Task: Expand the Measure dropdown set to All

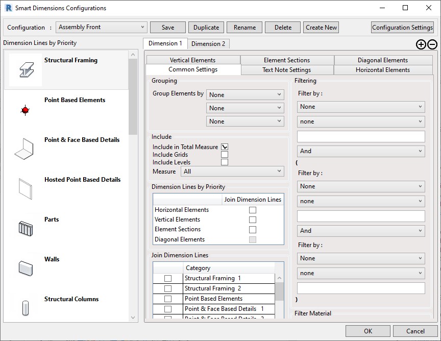Action: point(233,172)
